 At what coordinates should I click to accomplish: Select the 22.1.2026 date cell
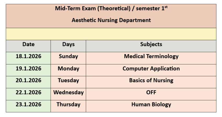point(28,92)
